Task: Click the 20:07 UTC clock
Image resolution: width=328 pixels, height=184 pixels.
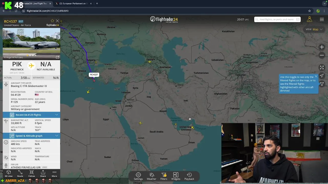Action: (x=243, y=19)
